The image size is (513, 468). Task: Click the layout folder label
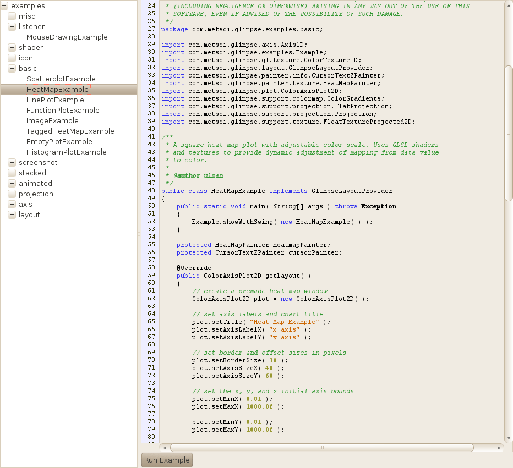pos(29,215)
